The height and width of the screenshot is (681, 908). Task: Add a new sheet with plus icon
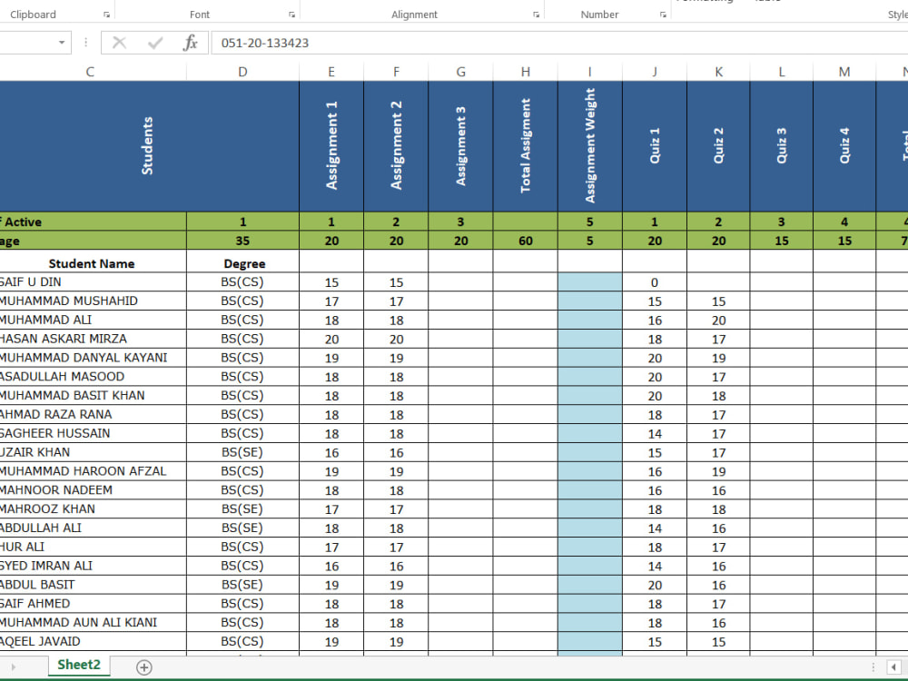[144, 667]
